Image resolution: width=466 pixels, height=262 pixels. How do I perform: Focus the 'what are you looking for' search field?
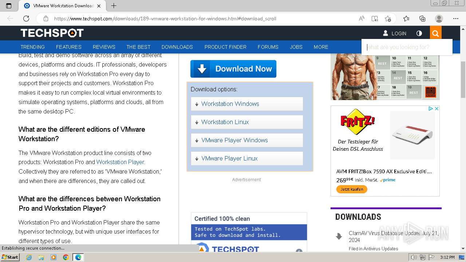407,47
